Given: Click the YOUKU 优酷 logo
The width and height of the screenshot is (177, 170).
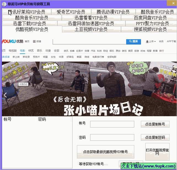Looking at the screenshot, I should pos(13,41).
